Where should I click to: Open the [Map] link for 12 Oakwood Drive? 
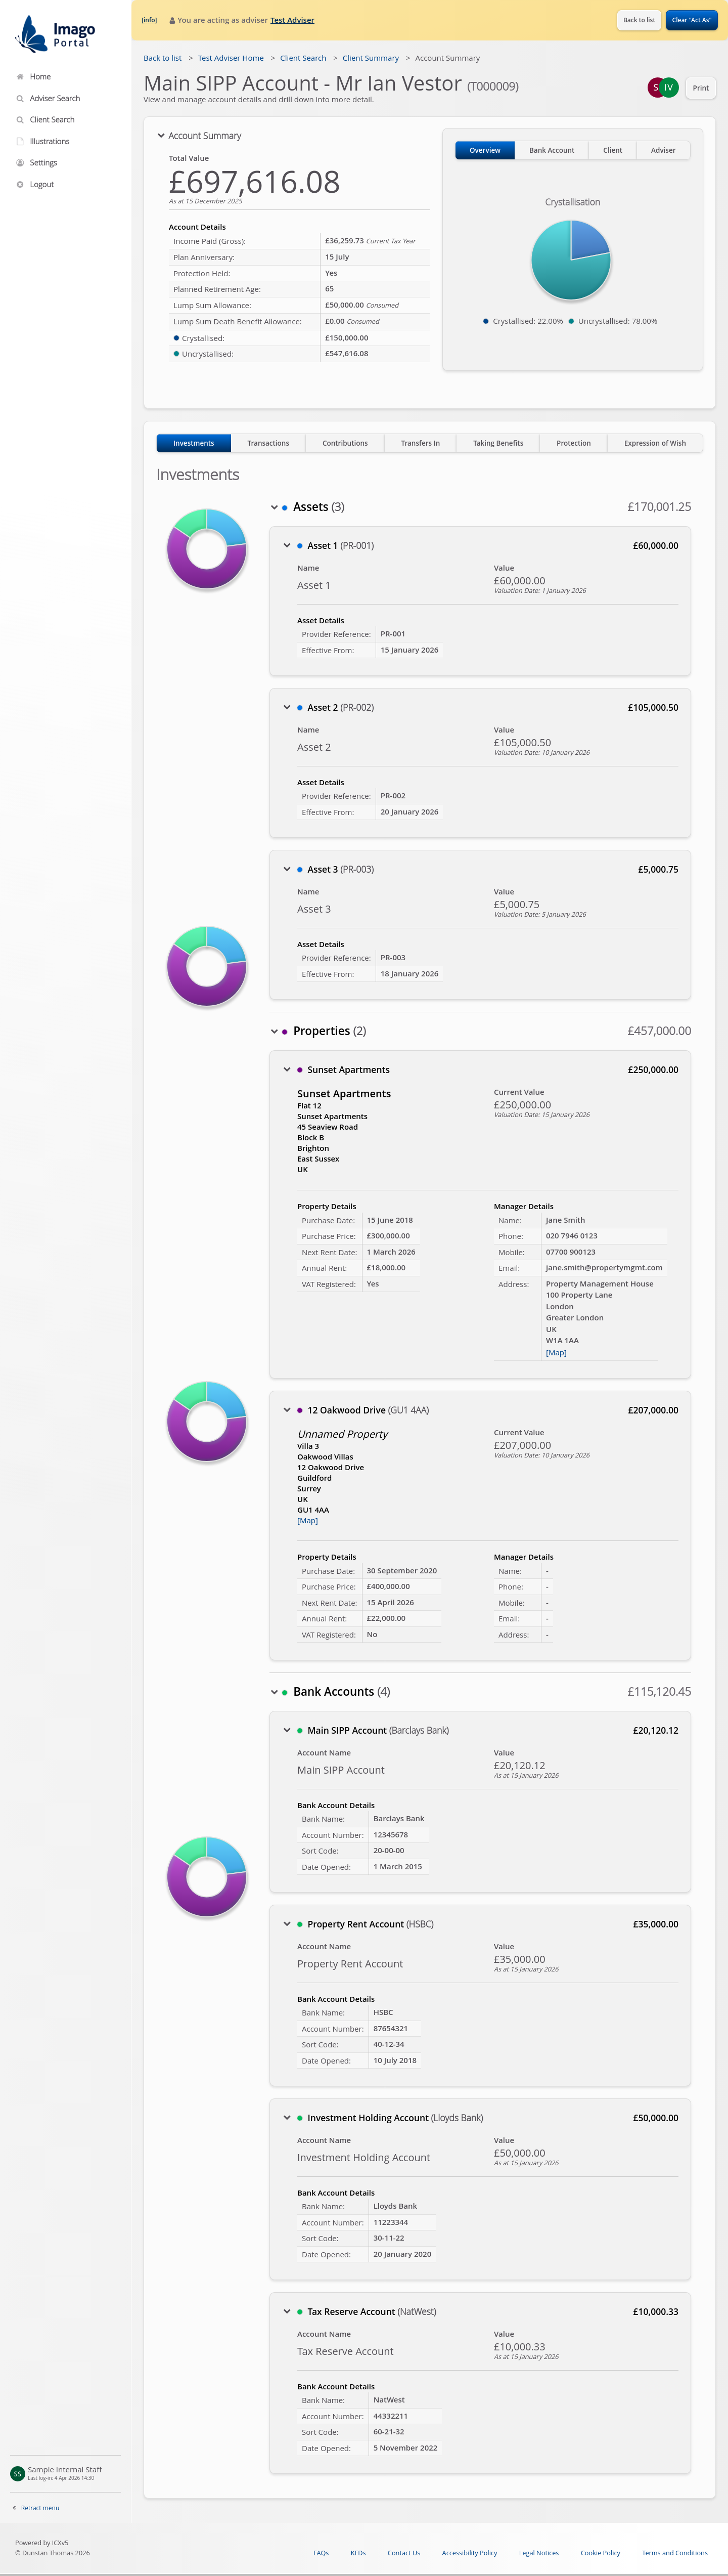(x=308, y=1521)
